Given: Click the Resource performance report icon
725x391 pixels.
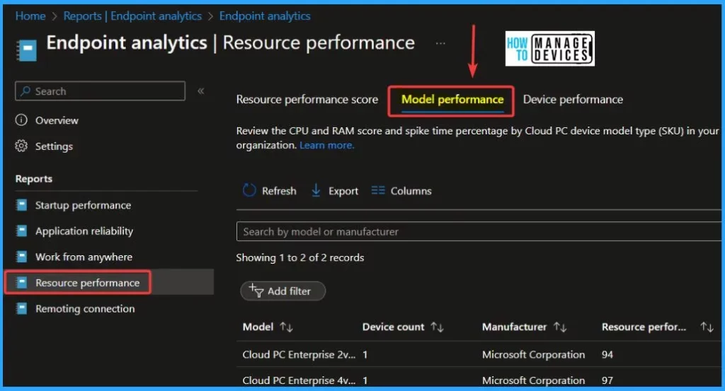Looking at the screenshot, I should click(x=22, y=283).
